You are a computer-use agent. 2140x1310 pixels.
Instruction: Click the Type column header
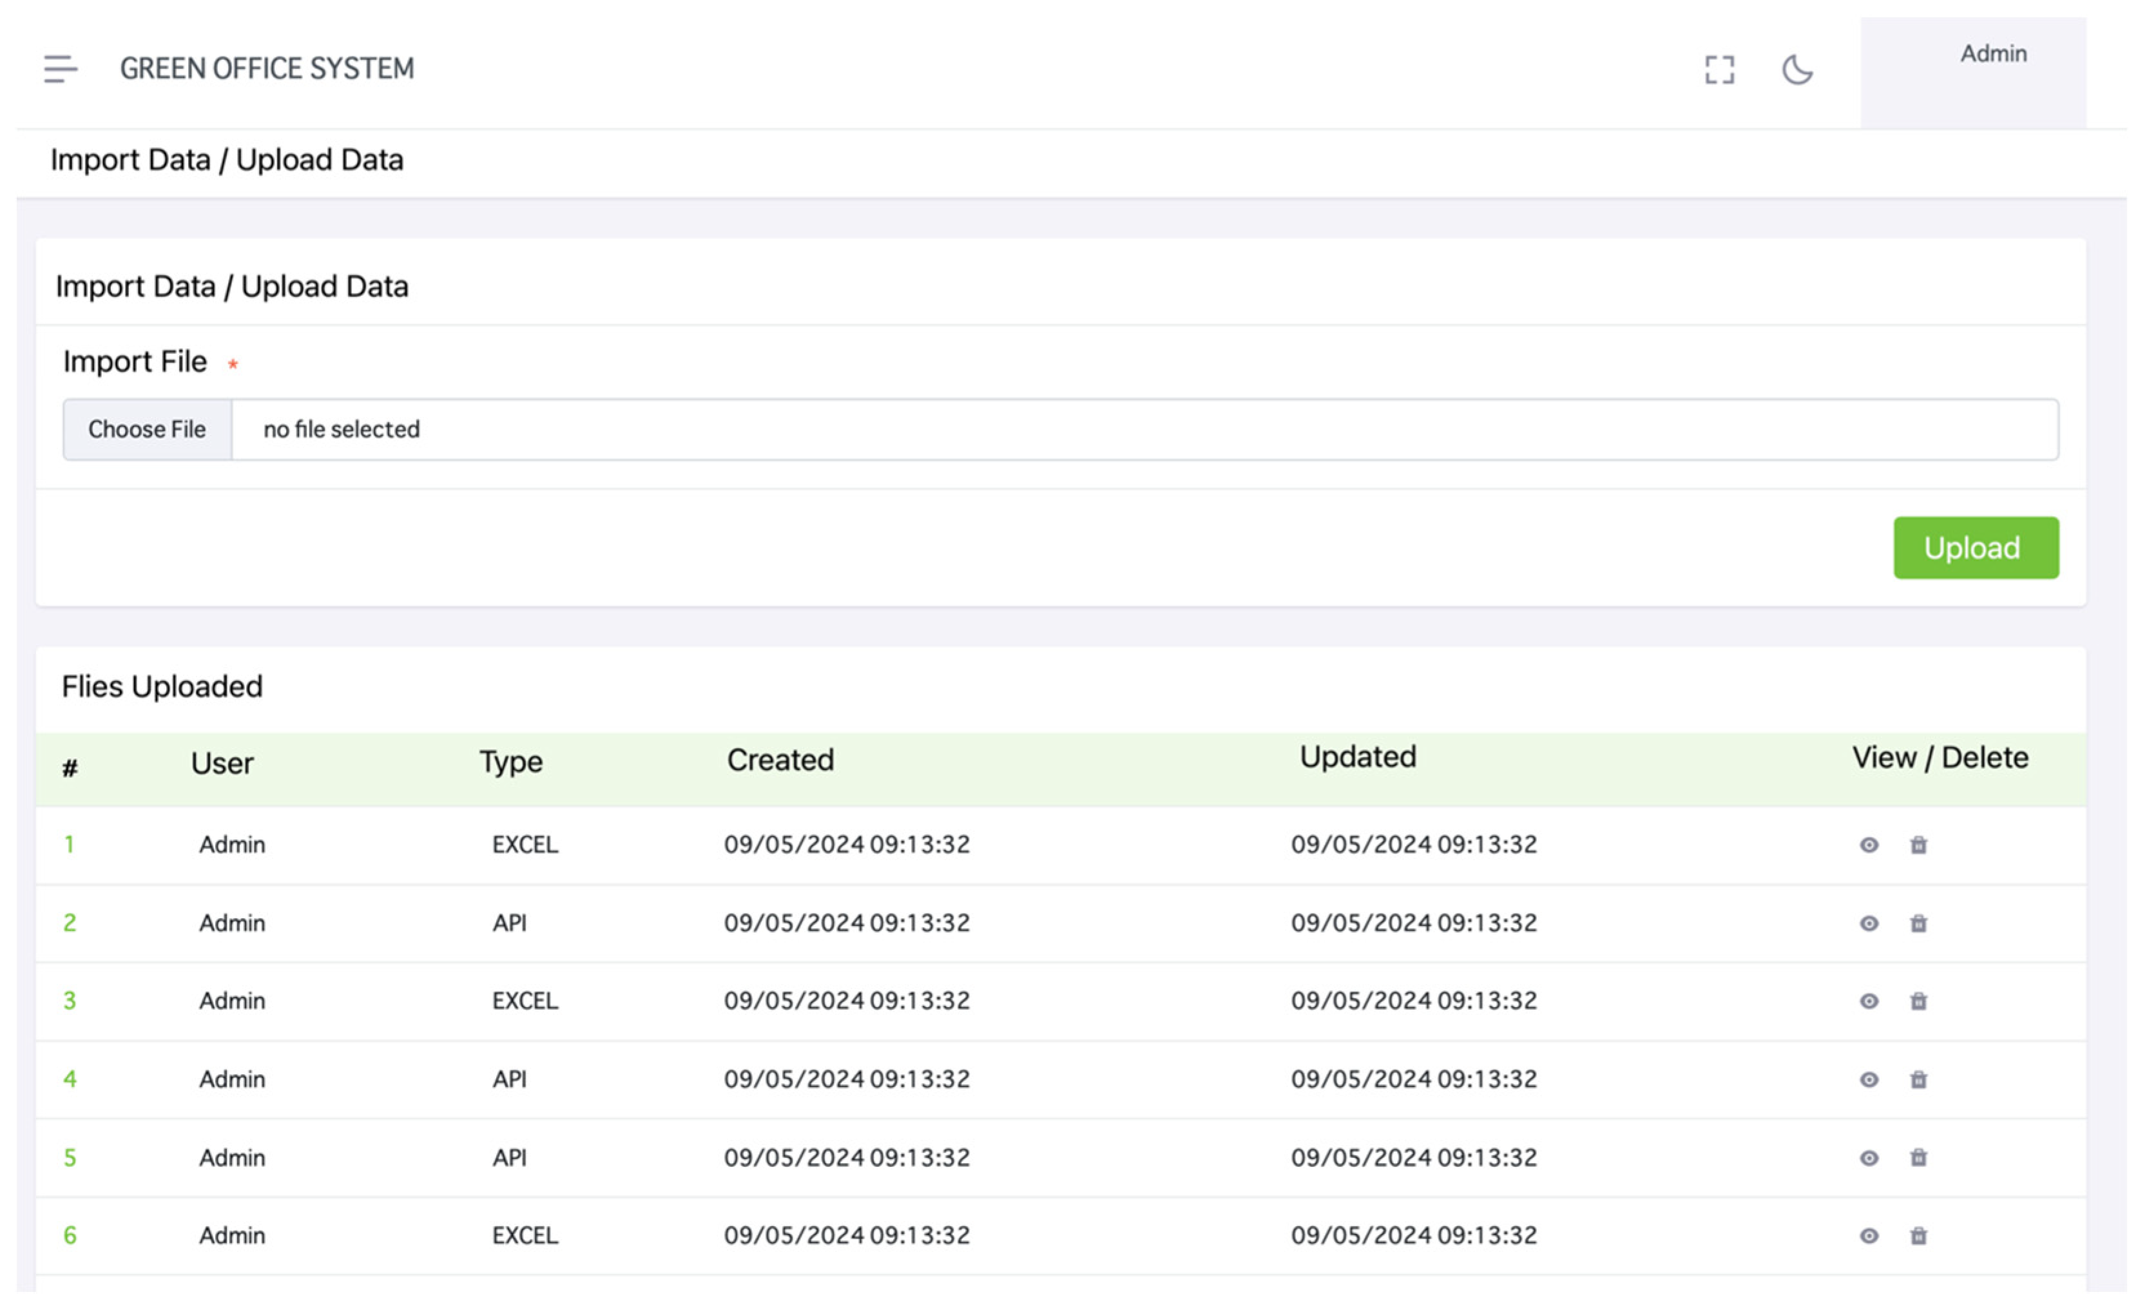(x=511, y=762)
